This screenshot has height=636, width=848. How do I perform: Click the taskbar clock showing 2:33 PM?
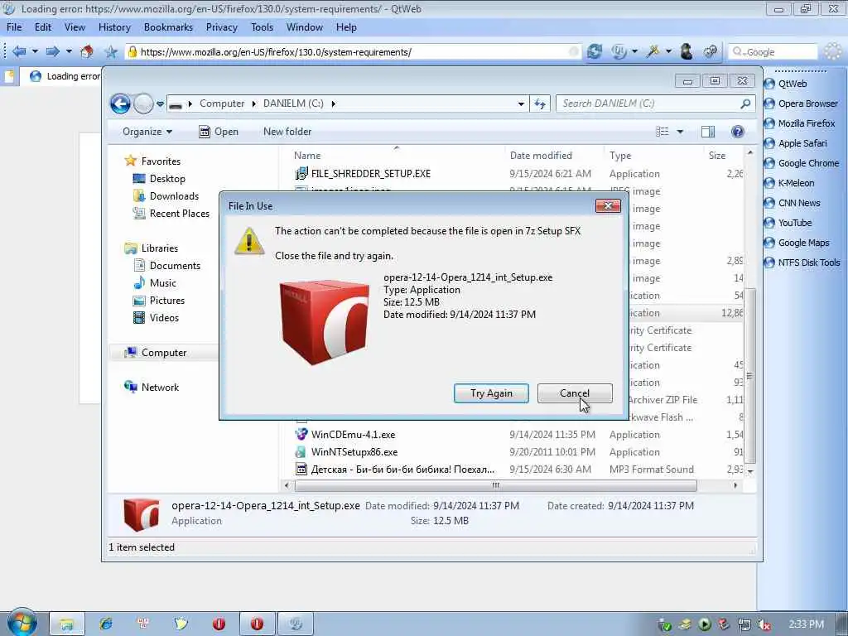click(806, 624)
